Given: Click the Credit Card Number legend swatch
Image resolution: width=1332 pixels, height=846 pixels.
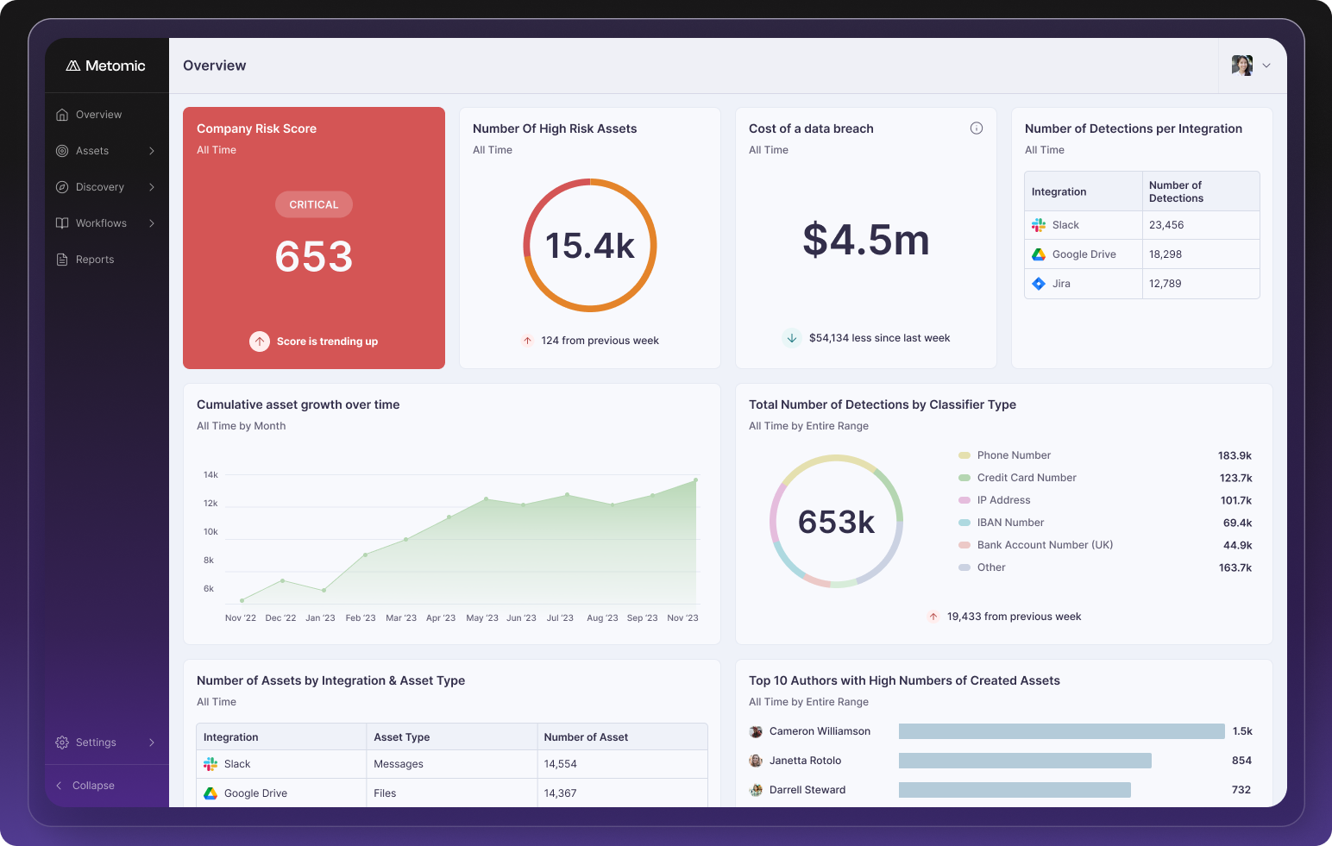Looking at the screenshot, I should tap(964, 478).
